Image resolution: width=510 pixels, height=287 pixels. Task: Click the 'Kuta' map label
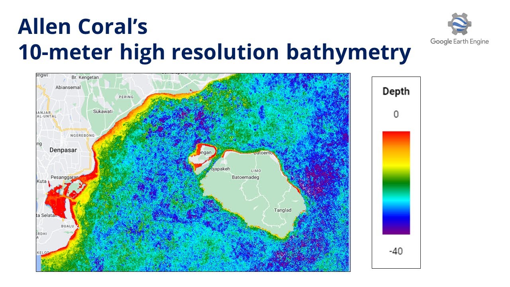(42, 181)
